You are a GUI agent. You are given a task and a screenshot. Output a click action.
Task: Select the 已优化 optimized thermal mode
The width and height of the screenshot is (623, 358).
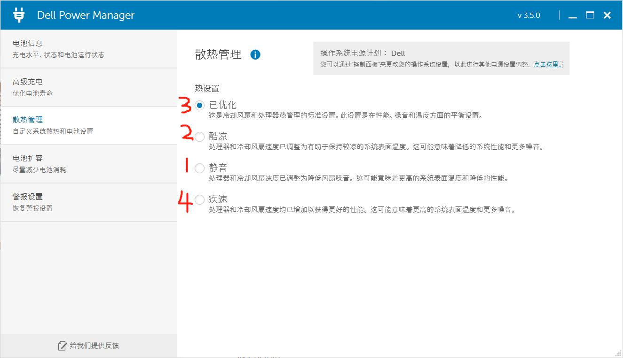coord(199,106)
